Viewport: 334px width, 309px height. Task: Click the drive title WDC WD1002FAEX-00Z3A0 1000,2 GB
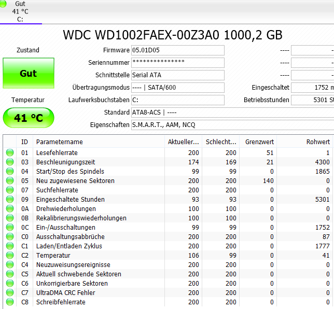coord(173,35)
